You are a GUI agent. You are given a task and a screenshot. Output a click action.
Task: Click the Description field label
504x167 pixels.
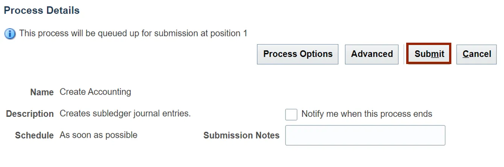coord(30,114)
